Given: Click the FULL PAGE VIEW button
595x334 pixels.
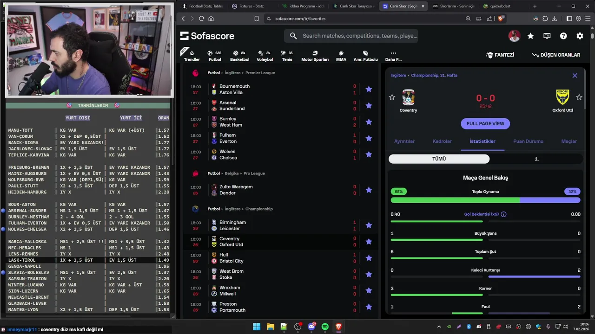Looking at the screenshot, I should (485, 123).
